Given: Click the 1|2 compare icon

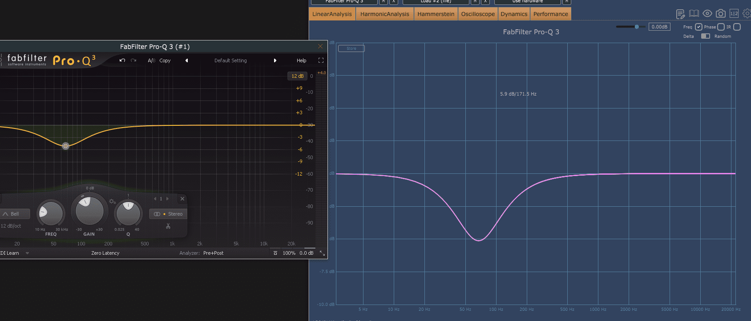Looking at the screenshot, I should [734, 14].
